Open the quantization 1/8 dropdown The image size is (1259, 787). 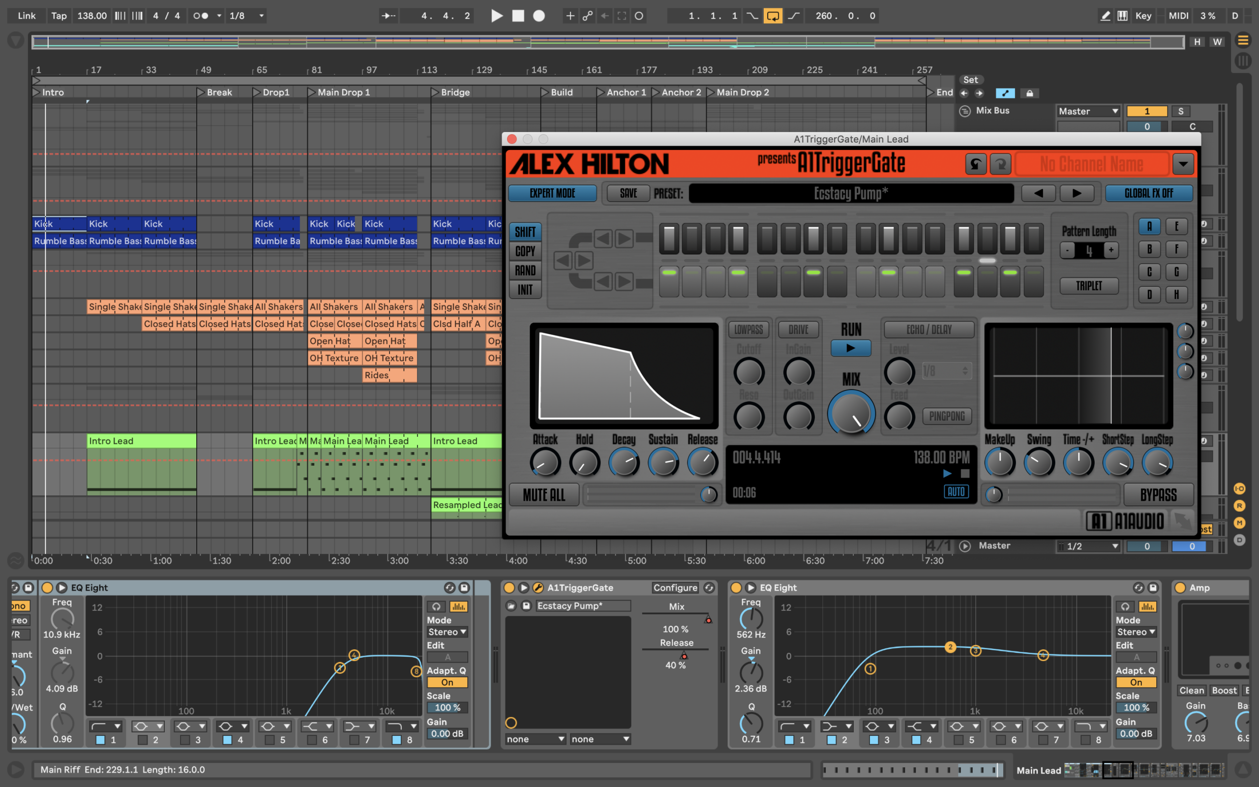(x=248, y=16)
